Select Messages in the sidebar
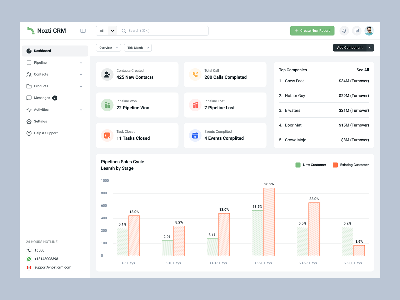400x300 pixels. coord(55,98)
